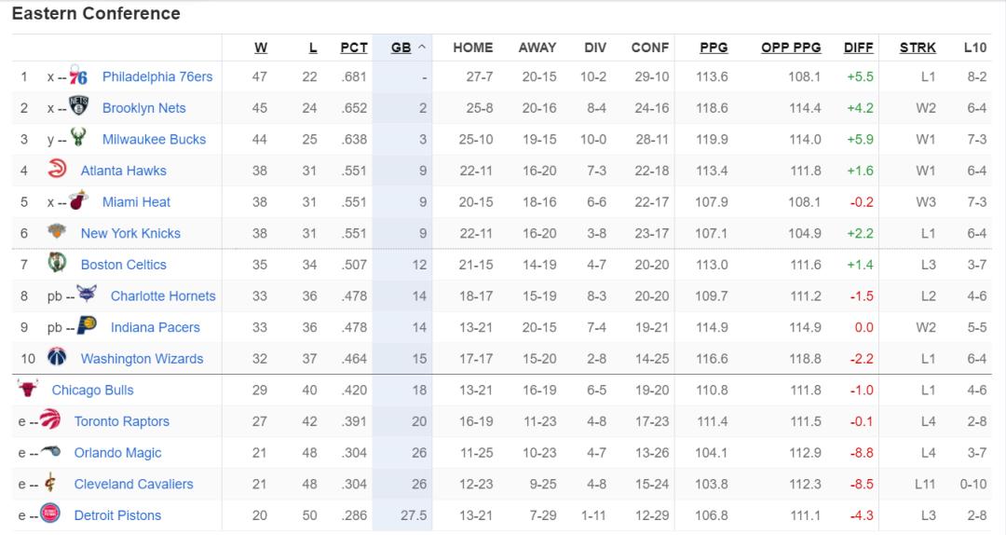Sort by the STRK column header
The width and height of the screenshot is (1006, 535).
tap(918, 48)
